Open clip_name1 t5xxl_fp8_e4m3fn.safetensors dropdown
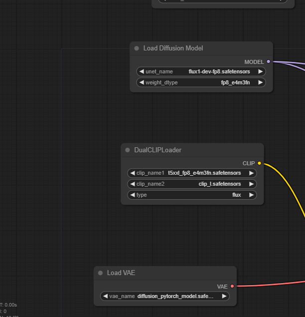 click(192, 173)
